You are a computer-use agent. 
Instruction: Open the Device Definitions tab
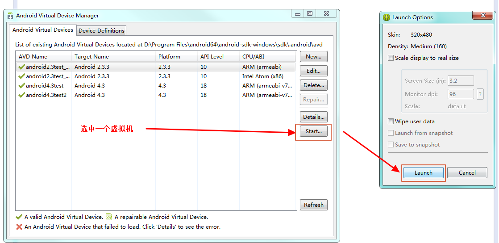(101, 30)
